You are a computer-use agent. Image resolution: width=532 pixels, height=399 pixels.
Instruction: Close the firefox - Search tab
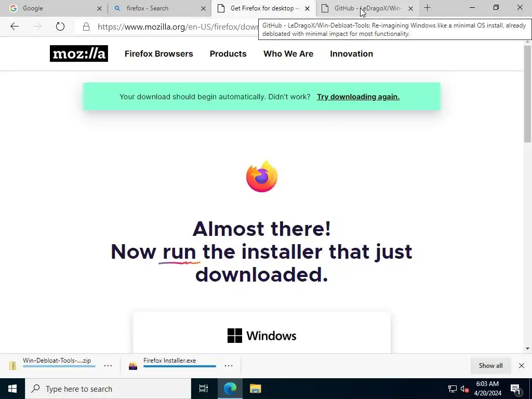pos(203,8)
